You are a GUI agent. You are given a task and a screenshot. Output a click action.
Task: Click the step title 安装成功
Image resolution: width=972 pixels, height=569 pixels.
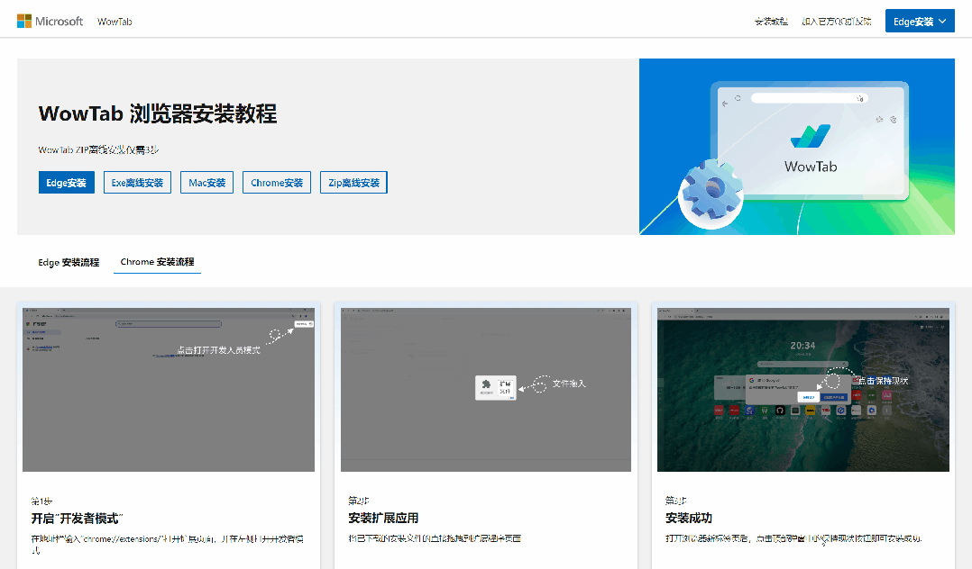point(689,518)
